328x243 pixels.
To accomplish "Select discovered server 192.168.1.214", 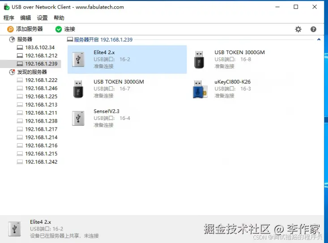I will pos(41,137).
